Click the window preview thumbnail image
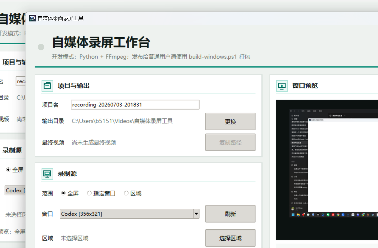 (327, 170)
